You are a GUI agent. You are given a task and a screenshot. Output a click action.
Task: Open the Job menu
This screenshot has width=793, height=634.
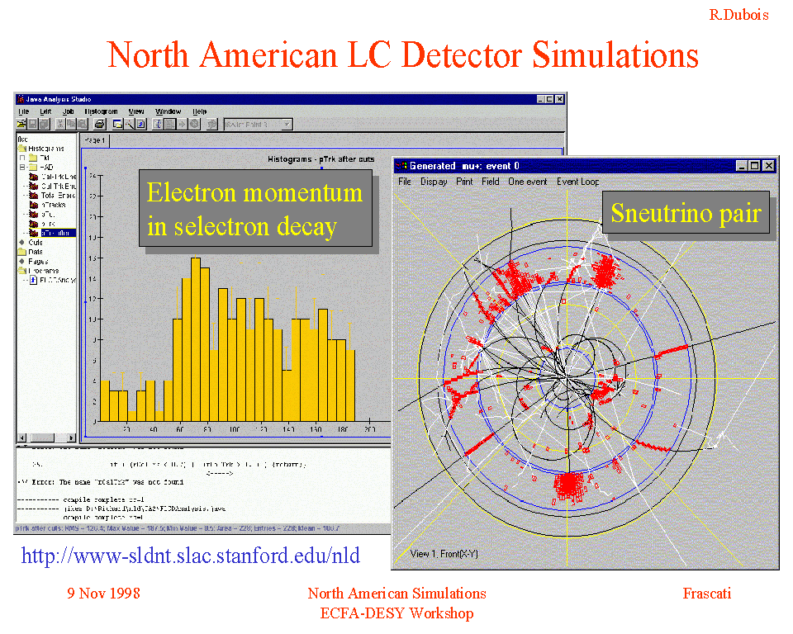click(x=68, y=111)
